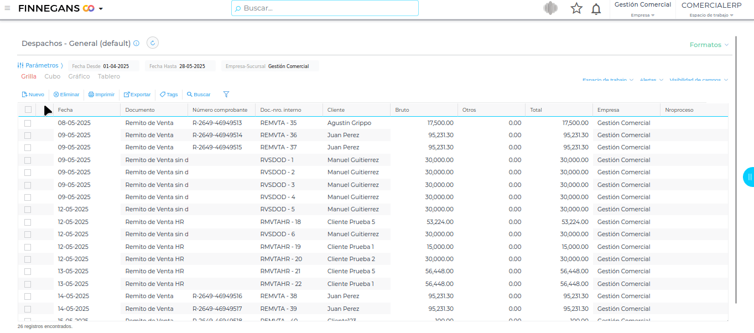
Task: Click the RVSDOD - 6 cell
Action: [278, 234]
